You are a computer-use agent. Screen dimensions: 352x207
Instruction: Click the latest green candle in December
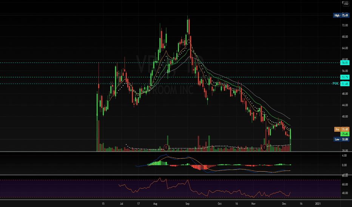coord(290,134)
